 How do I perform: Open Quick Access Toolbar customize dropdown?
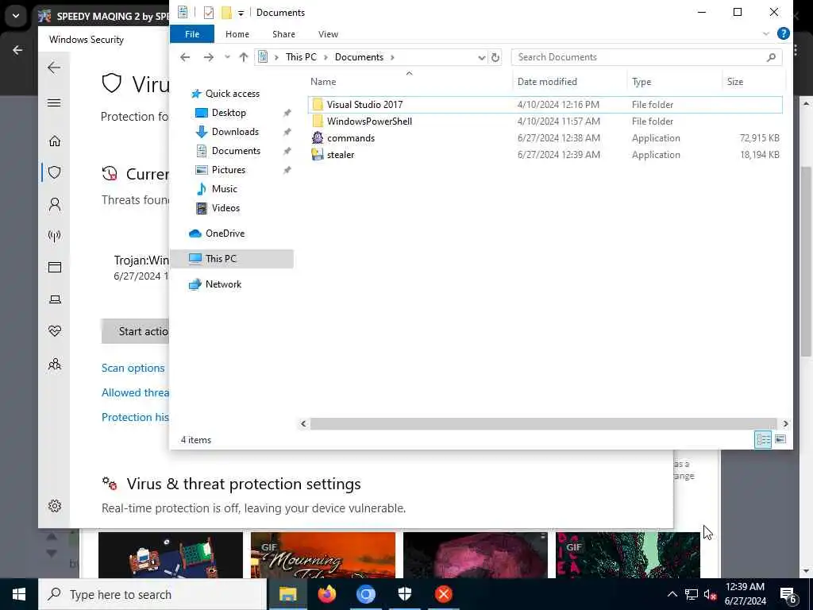coord(241,14)
